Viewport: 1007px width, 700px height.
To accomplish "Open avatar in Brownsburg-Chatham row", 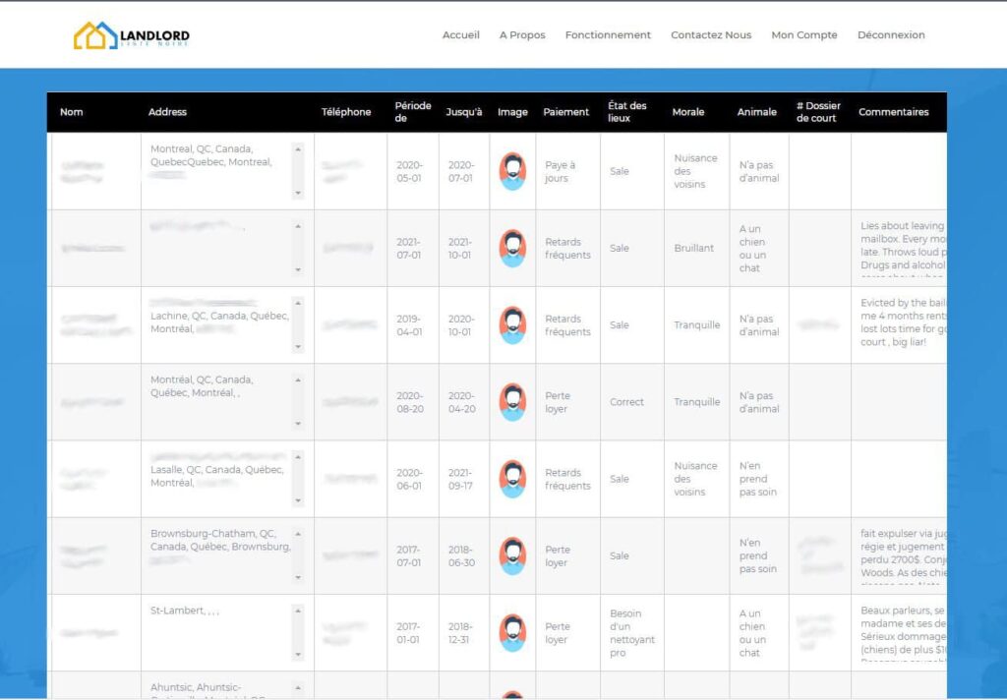I will point(512,555).
